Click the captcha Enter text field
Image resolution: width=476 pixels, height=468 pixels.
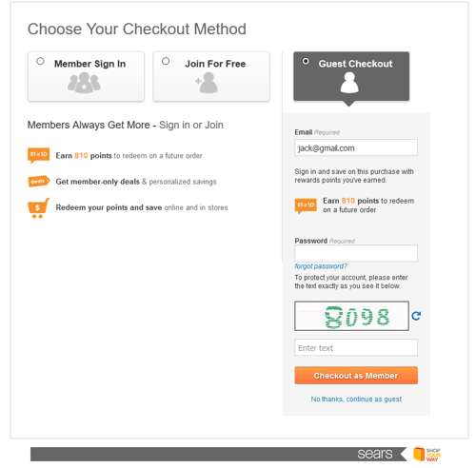tap(356, 348)
